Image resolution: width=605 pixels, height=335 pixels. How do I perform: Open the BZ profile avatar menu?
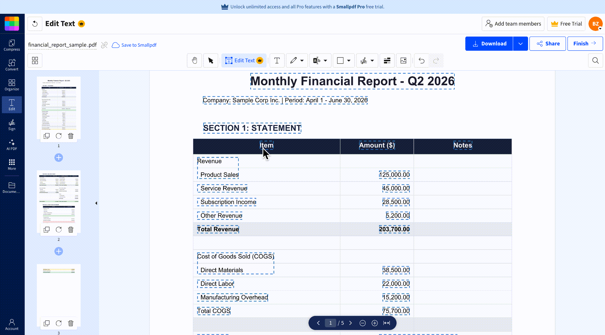coord(596,24)
